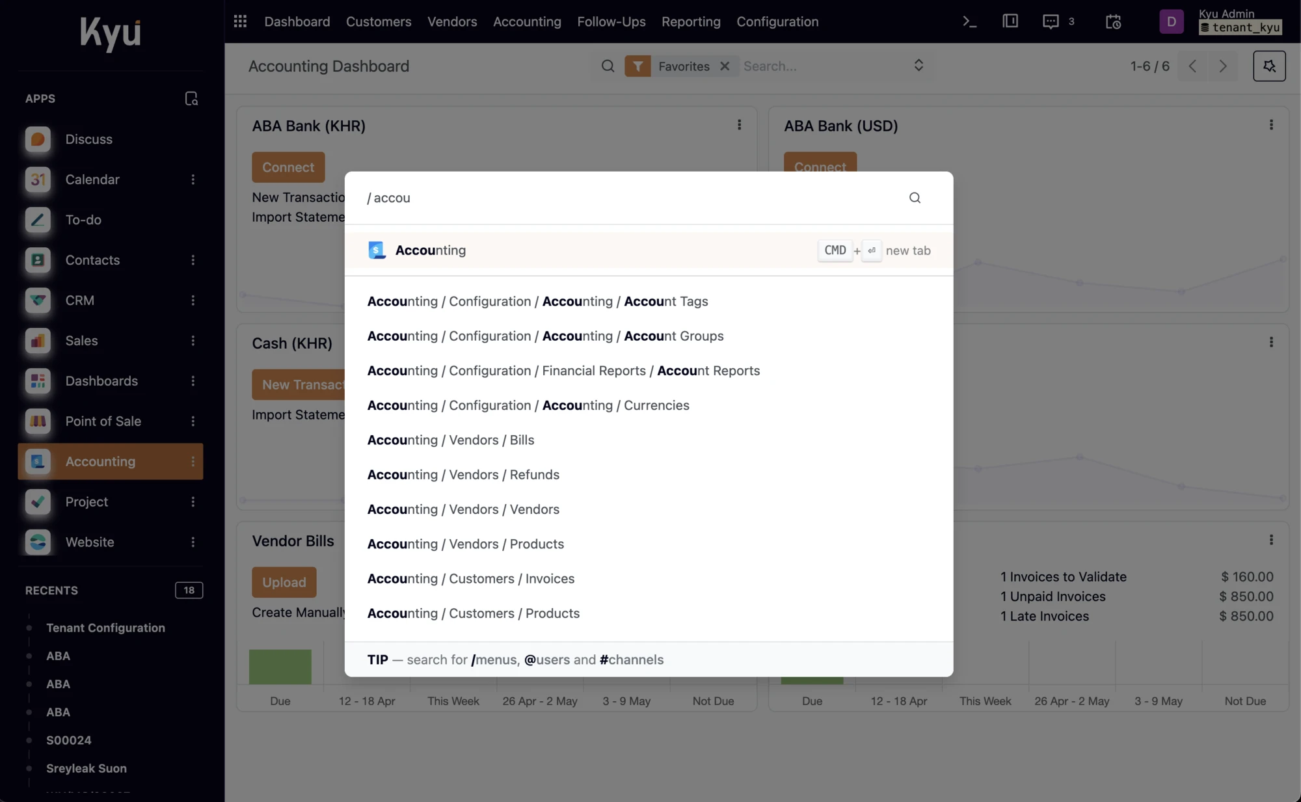The width and height of the screenshot is (1301, 802).
Task: Open messages icon showing 3 notifications
Action: pos(1051,21)
